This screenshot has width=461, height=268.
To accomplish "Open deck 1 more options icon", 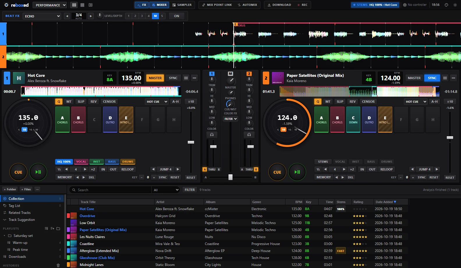I will coord(194,78).
